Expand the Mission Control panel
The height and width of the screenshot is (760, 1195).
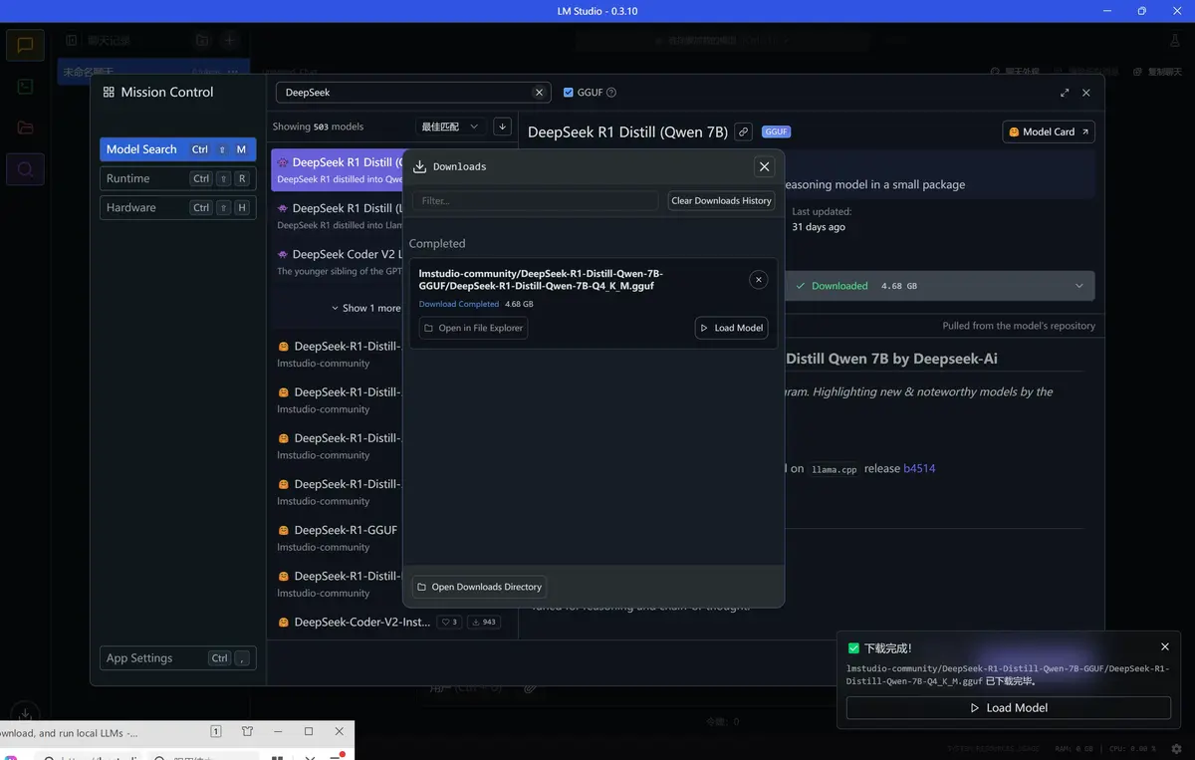click(x=1065, y=93)
